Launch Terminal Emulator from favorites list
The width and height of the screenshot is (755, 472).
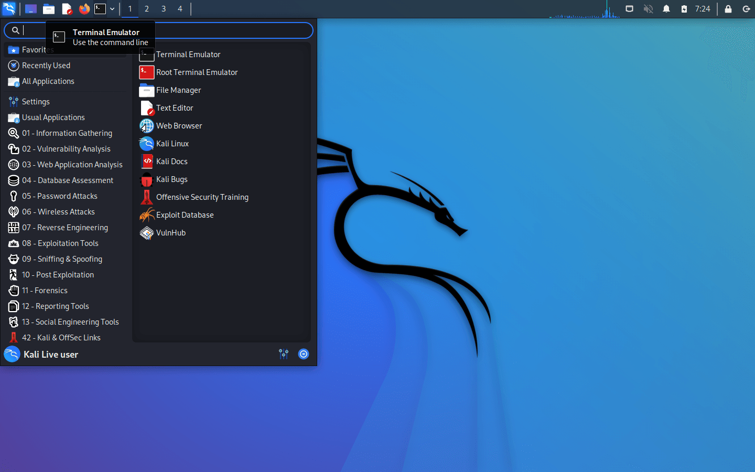click(x=222, y=55)
